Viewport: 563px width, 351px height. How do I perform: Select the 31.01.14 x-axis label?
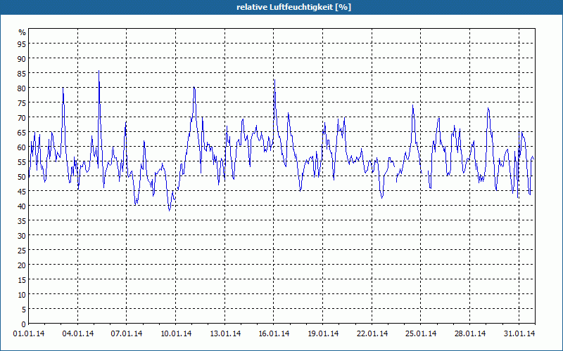coord(519,334)
